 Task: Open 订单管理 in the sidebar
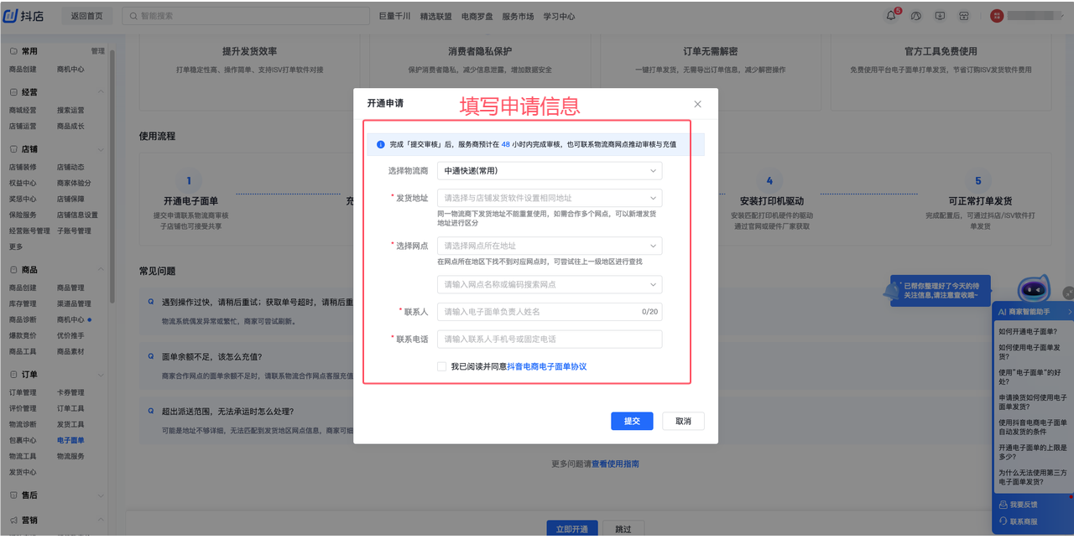click(23, 392)
